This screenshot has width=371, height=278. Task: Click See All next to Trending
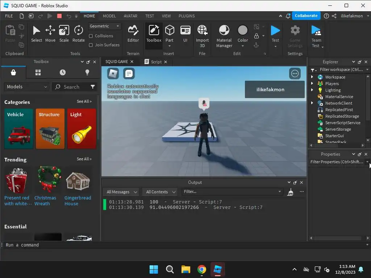[x=84, y=159]
